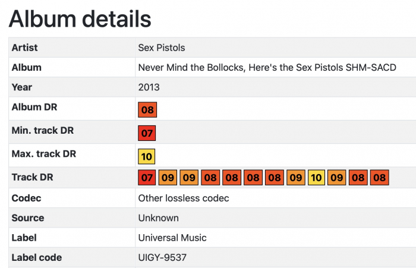Click the Min. track DR 07 badge
416x268 pixels.
147,133
